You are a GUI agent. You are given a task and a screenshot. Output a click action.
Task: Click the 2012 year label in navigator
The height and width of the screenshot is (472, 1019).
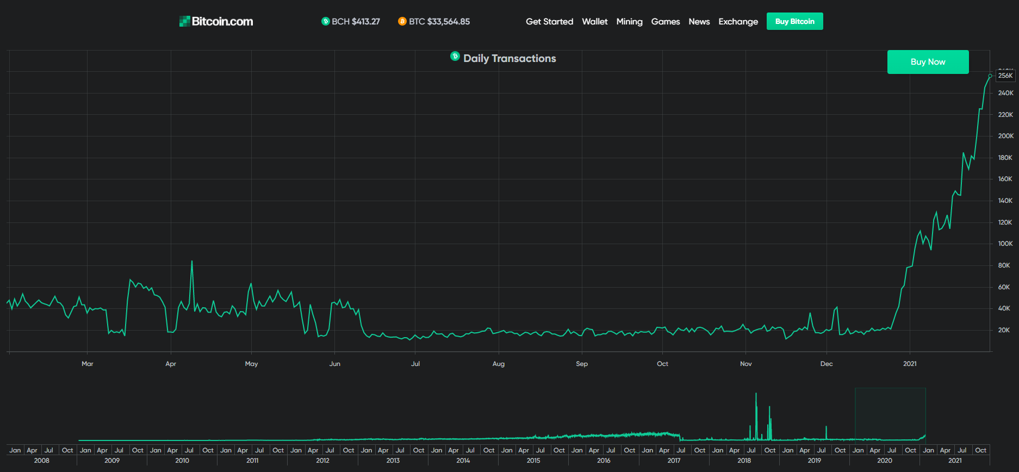click(x=322, y=461)
